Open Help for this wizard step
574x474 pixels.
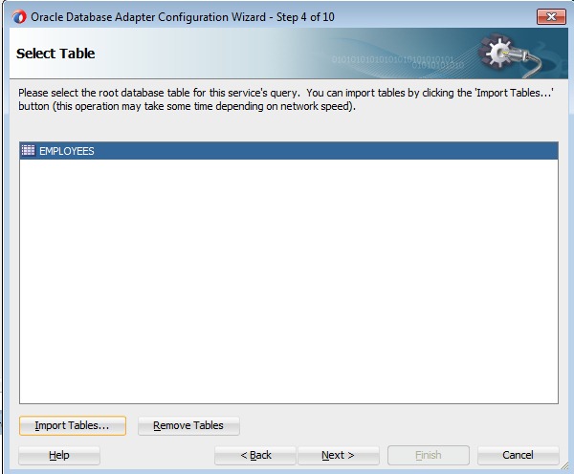pyautogui.click(x=59, y=455)
